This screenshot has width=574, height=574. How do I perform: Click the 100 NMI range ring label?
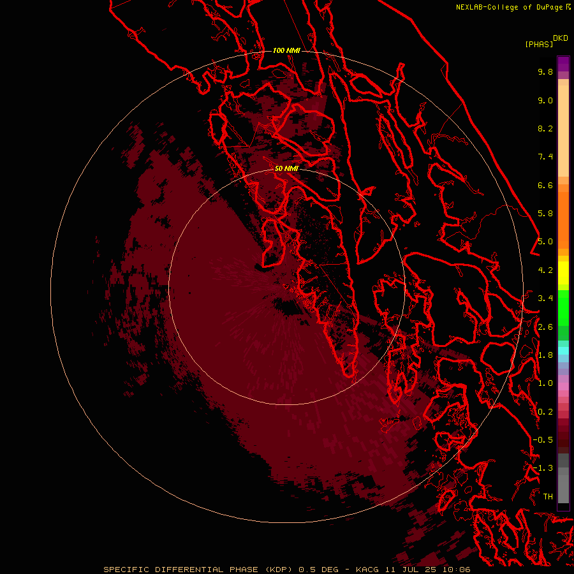pyautogui.click(x=286, y=50)
